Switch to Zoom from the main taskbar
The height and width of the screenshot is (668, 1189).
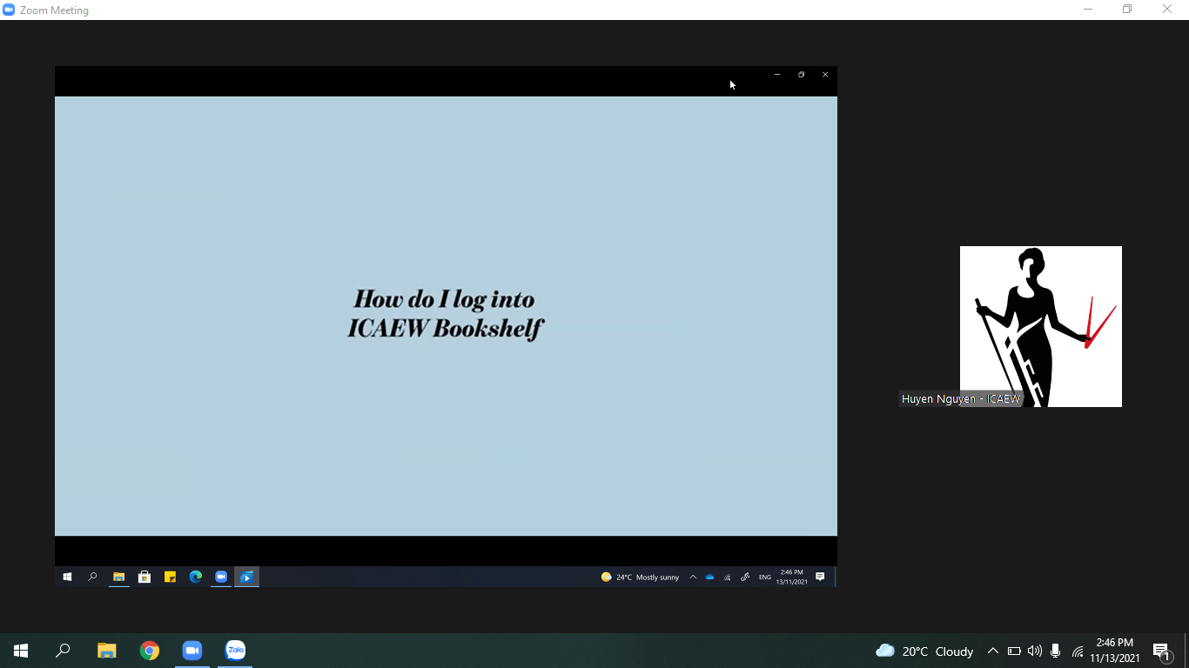191,651
